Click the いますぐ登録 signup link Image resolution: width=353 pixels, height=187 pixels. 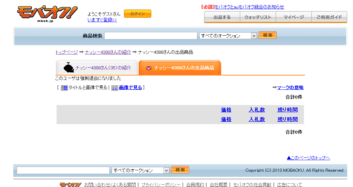pos(102,20)
